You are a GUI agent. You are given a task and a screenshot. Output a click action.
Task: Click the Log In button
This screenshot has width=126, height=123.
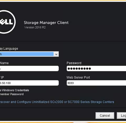click(x=122, y=116)
